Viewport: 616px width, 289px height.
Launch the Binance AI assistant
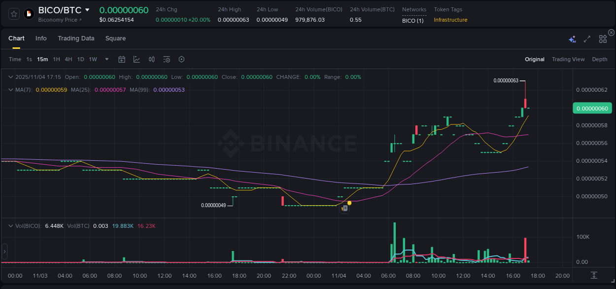(x=572, y=39)
